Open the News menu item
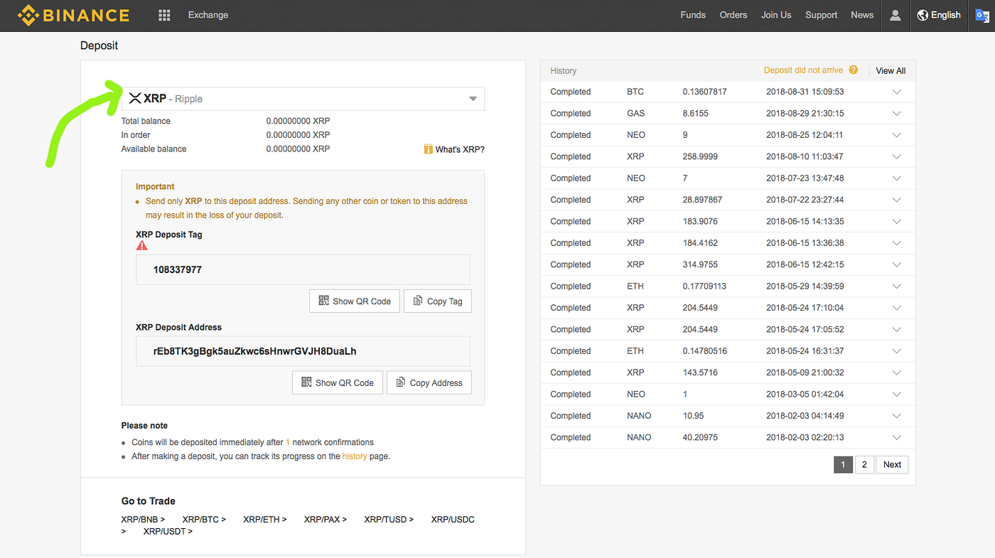The image size is (995, 558). coord(862,15)
